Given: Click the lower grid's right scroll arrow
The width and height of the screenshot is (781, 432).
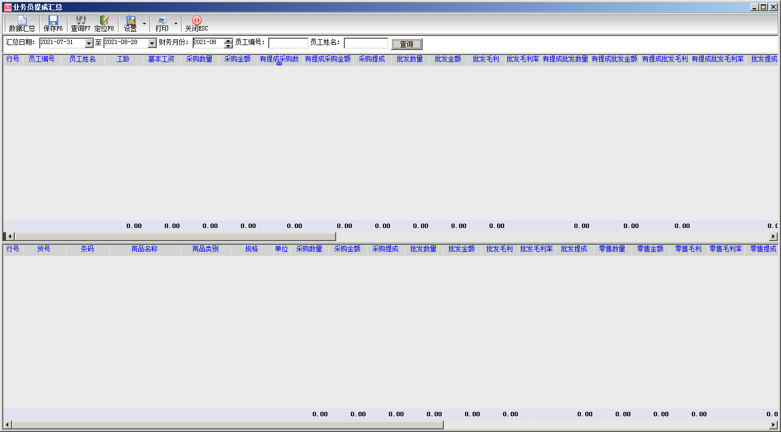Looking at the screenshot, I should (773, 424).
